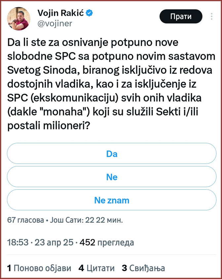Open the 4 Цитати quotes list
Viewport: 222px width, 279px height.
pyautogui.click(x=96, y=268)
